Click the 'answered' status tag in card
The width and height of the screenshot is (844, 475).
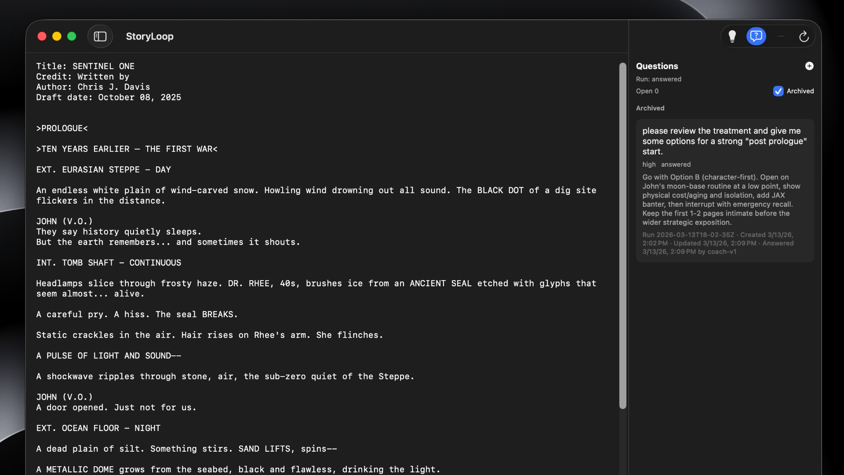(x=676, y=164)
